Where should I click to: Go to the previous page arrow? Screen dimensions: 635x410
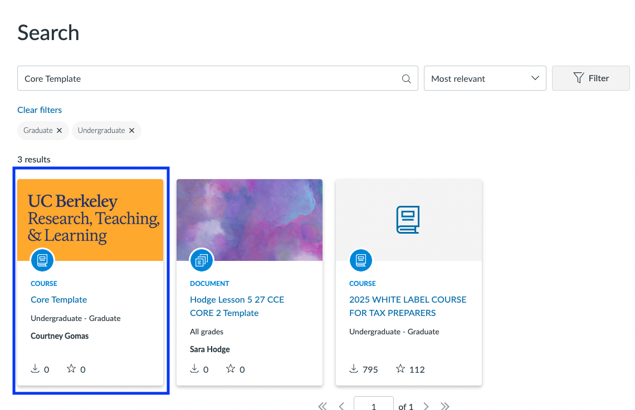pos(342,406)
